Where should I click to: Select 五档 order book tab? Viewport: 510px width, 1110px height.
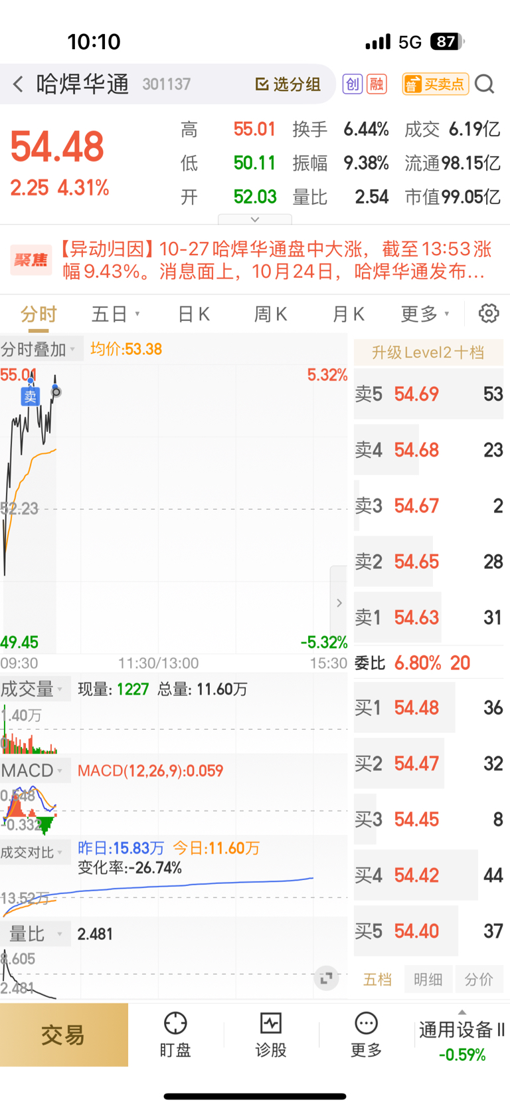[377, 979]
